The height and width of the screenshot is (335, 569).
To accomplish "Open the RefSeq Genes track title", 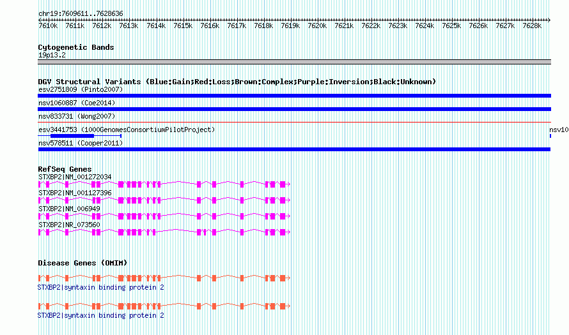I will point(65,169).
